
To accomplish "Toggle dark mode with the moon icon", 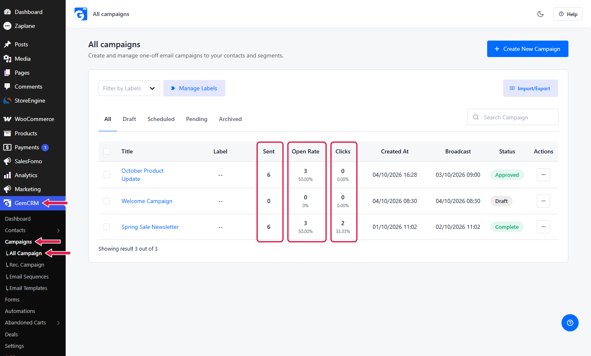I will (x=541, y=14).
